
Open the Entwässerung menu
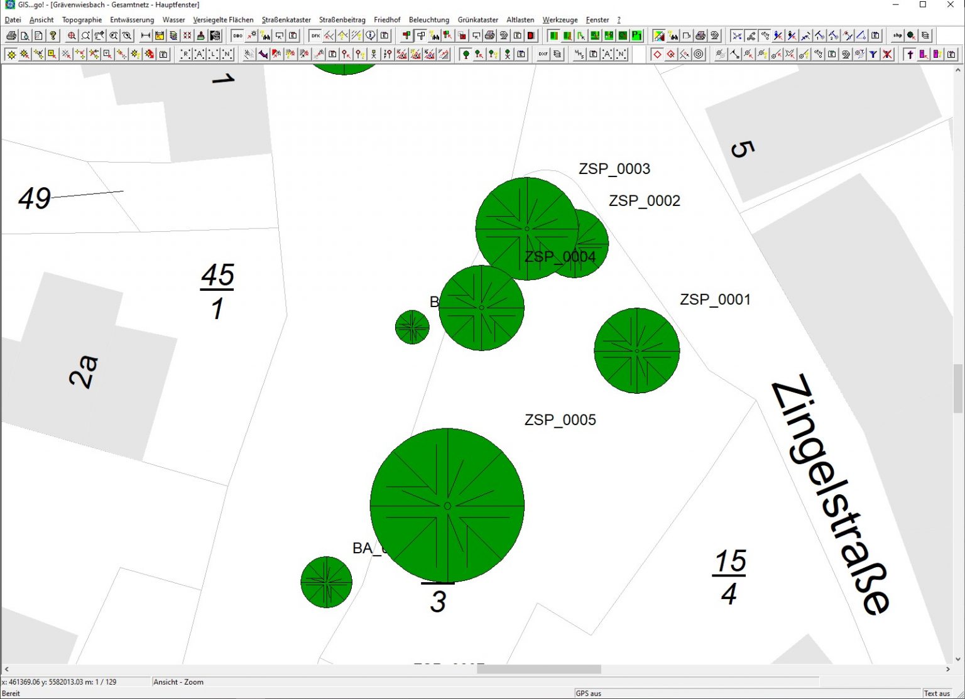[132, 20]
